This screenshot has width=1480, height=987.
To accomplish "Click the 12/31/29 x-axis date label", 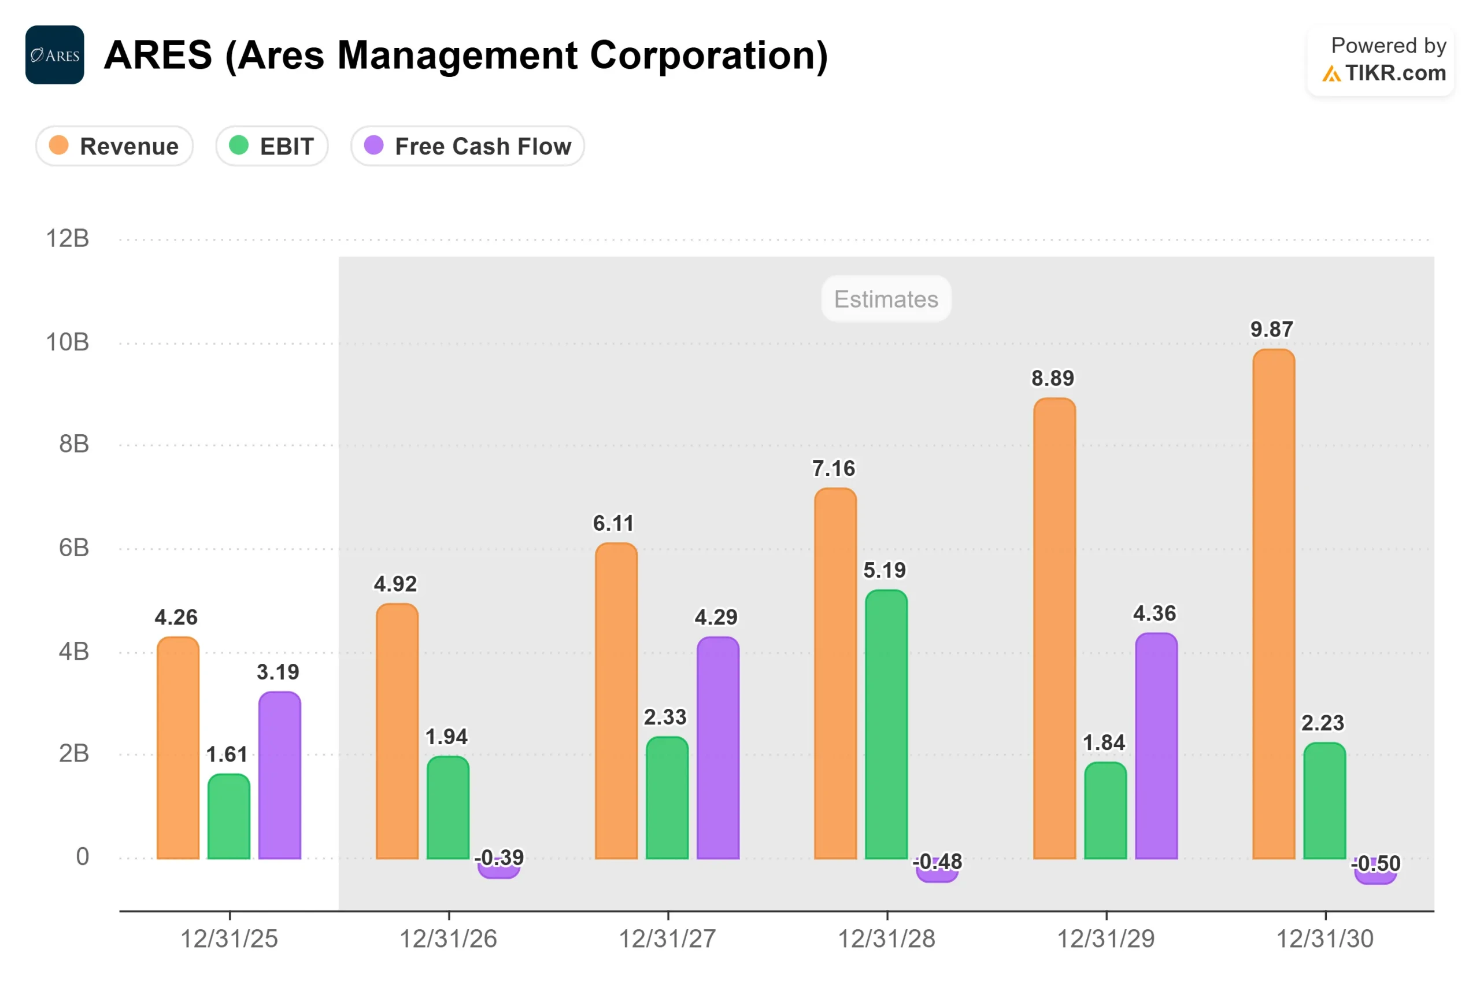I will tap(1105, 938).
